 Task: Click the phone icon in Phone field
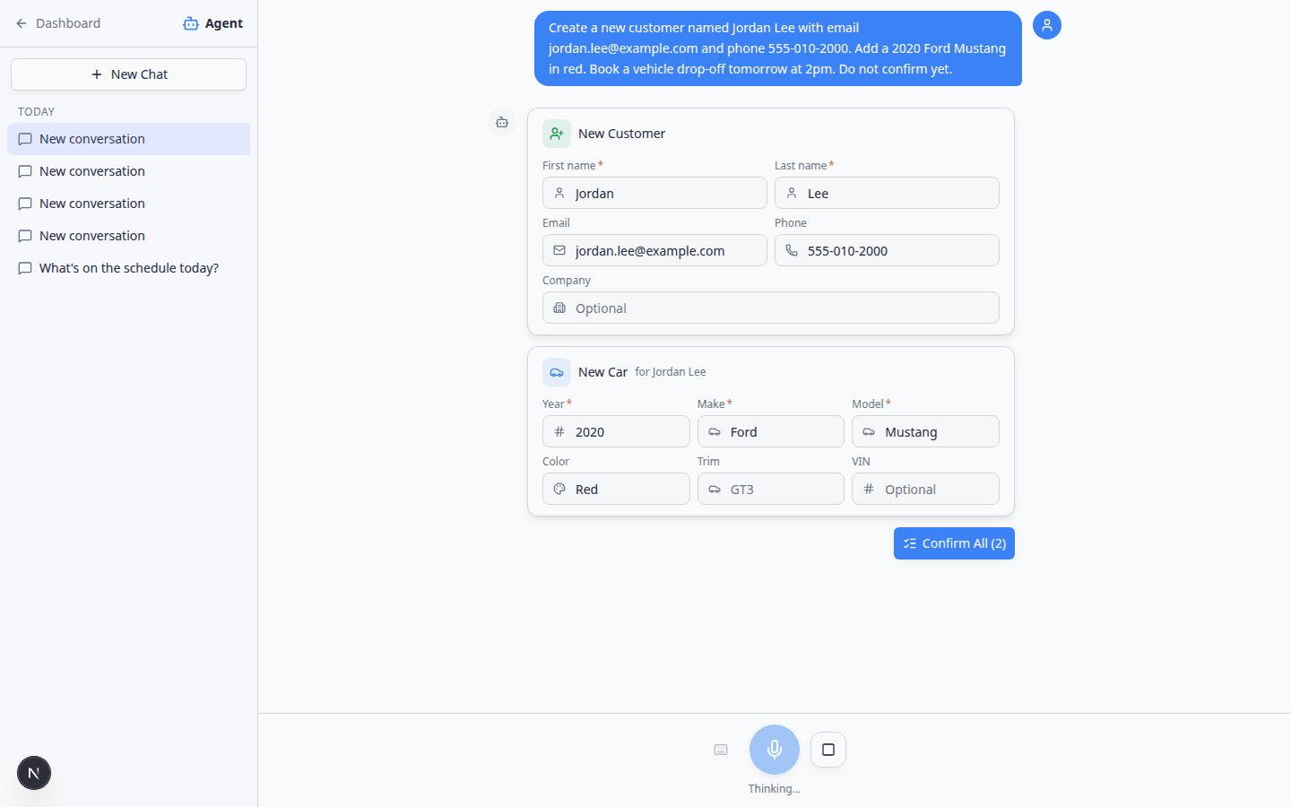[792, 250]
